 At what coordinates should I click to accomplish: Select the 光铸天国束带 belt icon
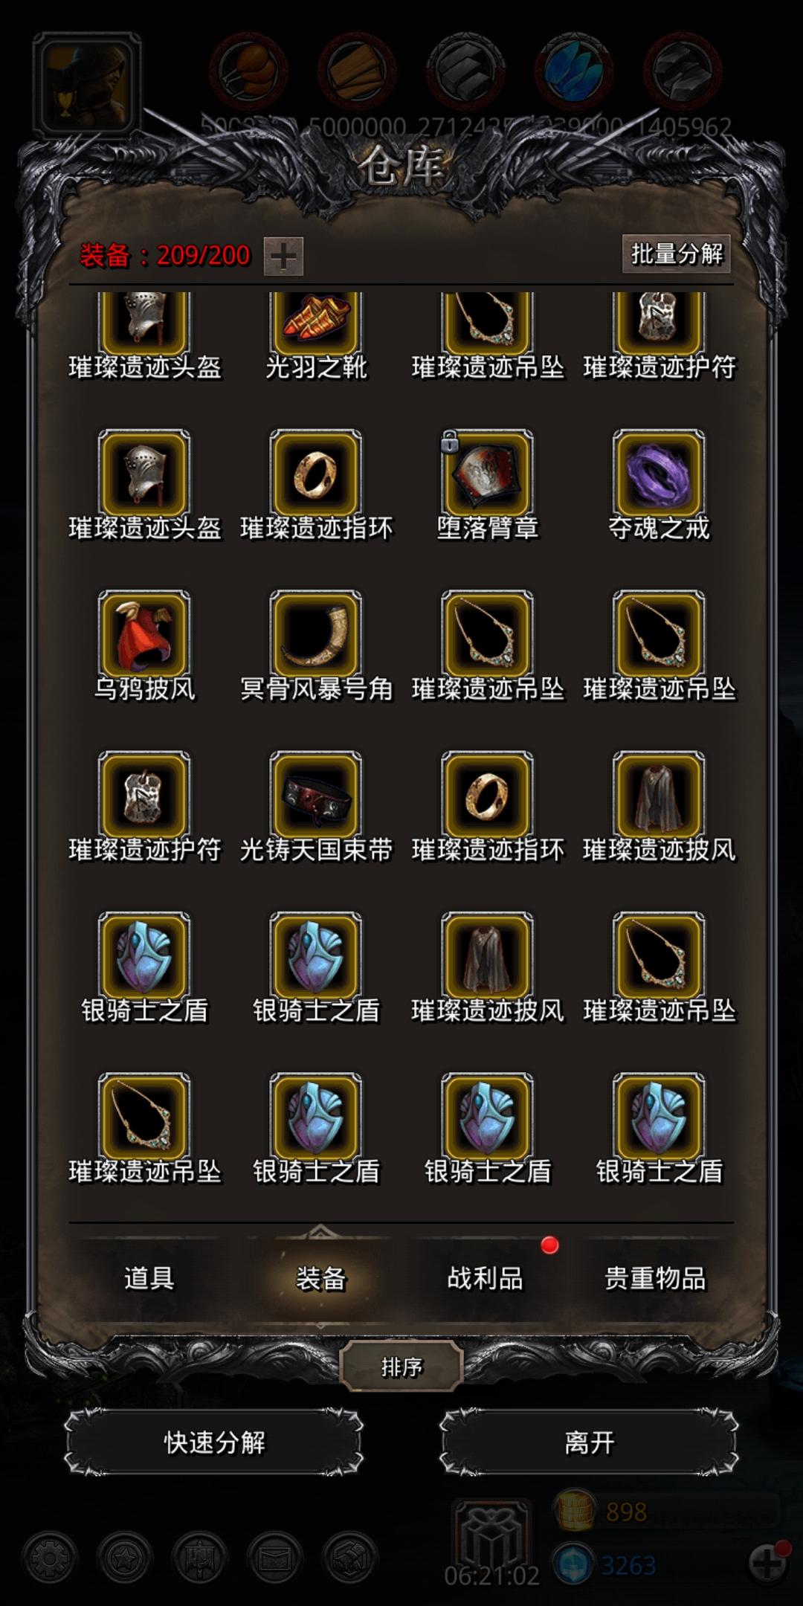(x=316, y=796)
